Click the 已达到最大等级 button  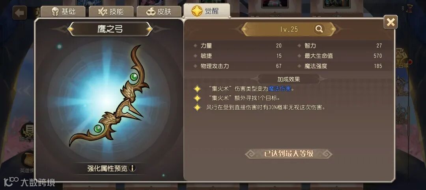289,154
